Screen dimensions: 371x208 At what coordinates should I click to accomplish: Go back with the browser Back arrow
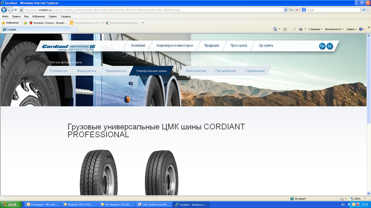pos(4,10)
